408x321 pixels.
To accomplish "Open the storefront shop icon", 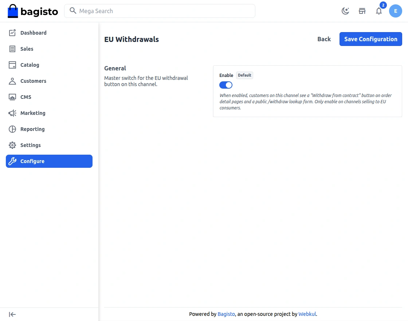I will [x=362, y=11].
